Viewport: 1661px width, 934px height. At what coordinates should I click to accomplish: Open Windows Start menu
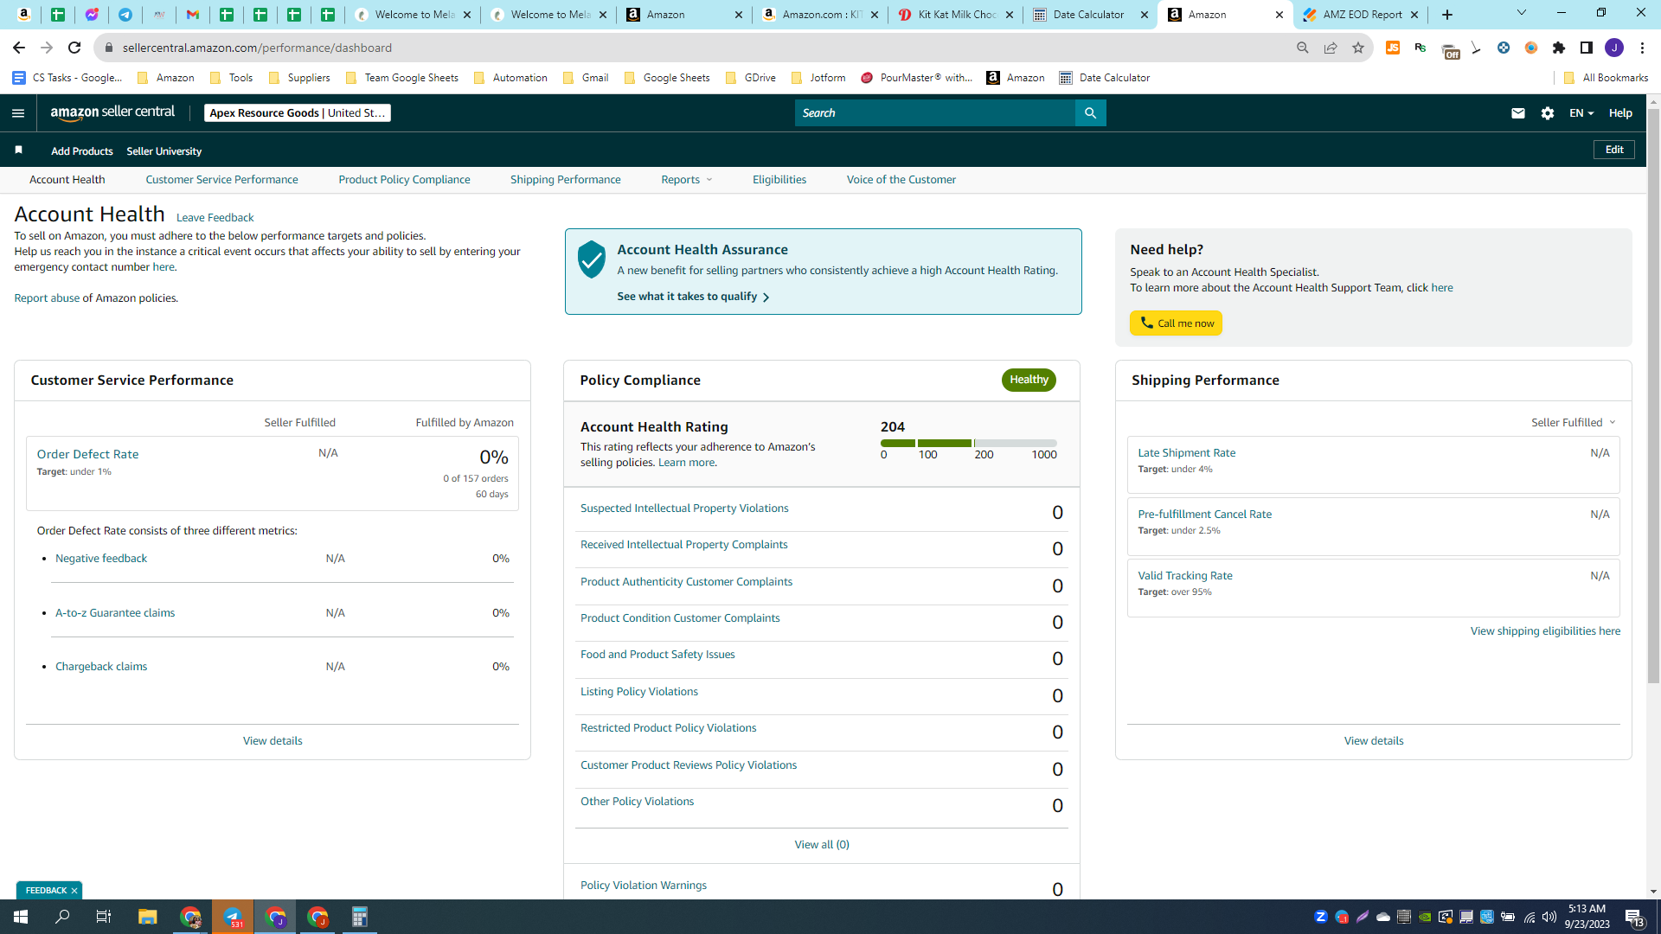pyautogui.click(x=21, y=917)
